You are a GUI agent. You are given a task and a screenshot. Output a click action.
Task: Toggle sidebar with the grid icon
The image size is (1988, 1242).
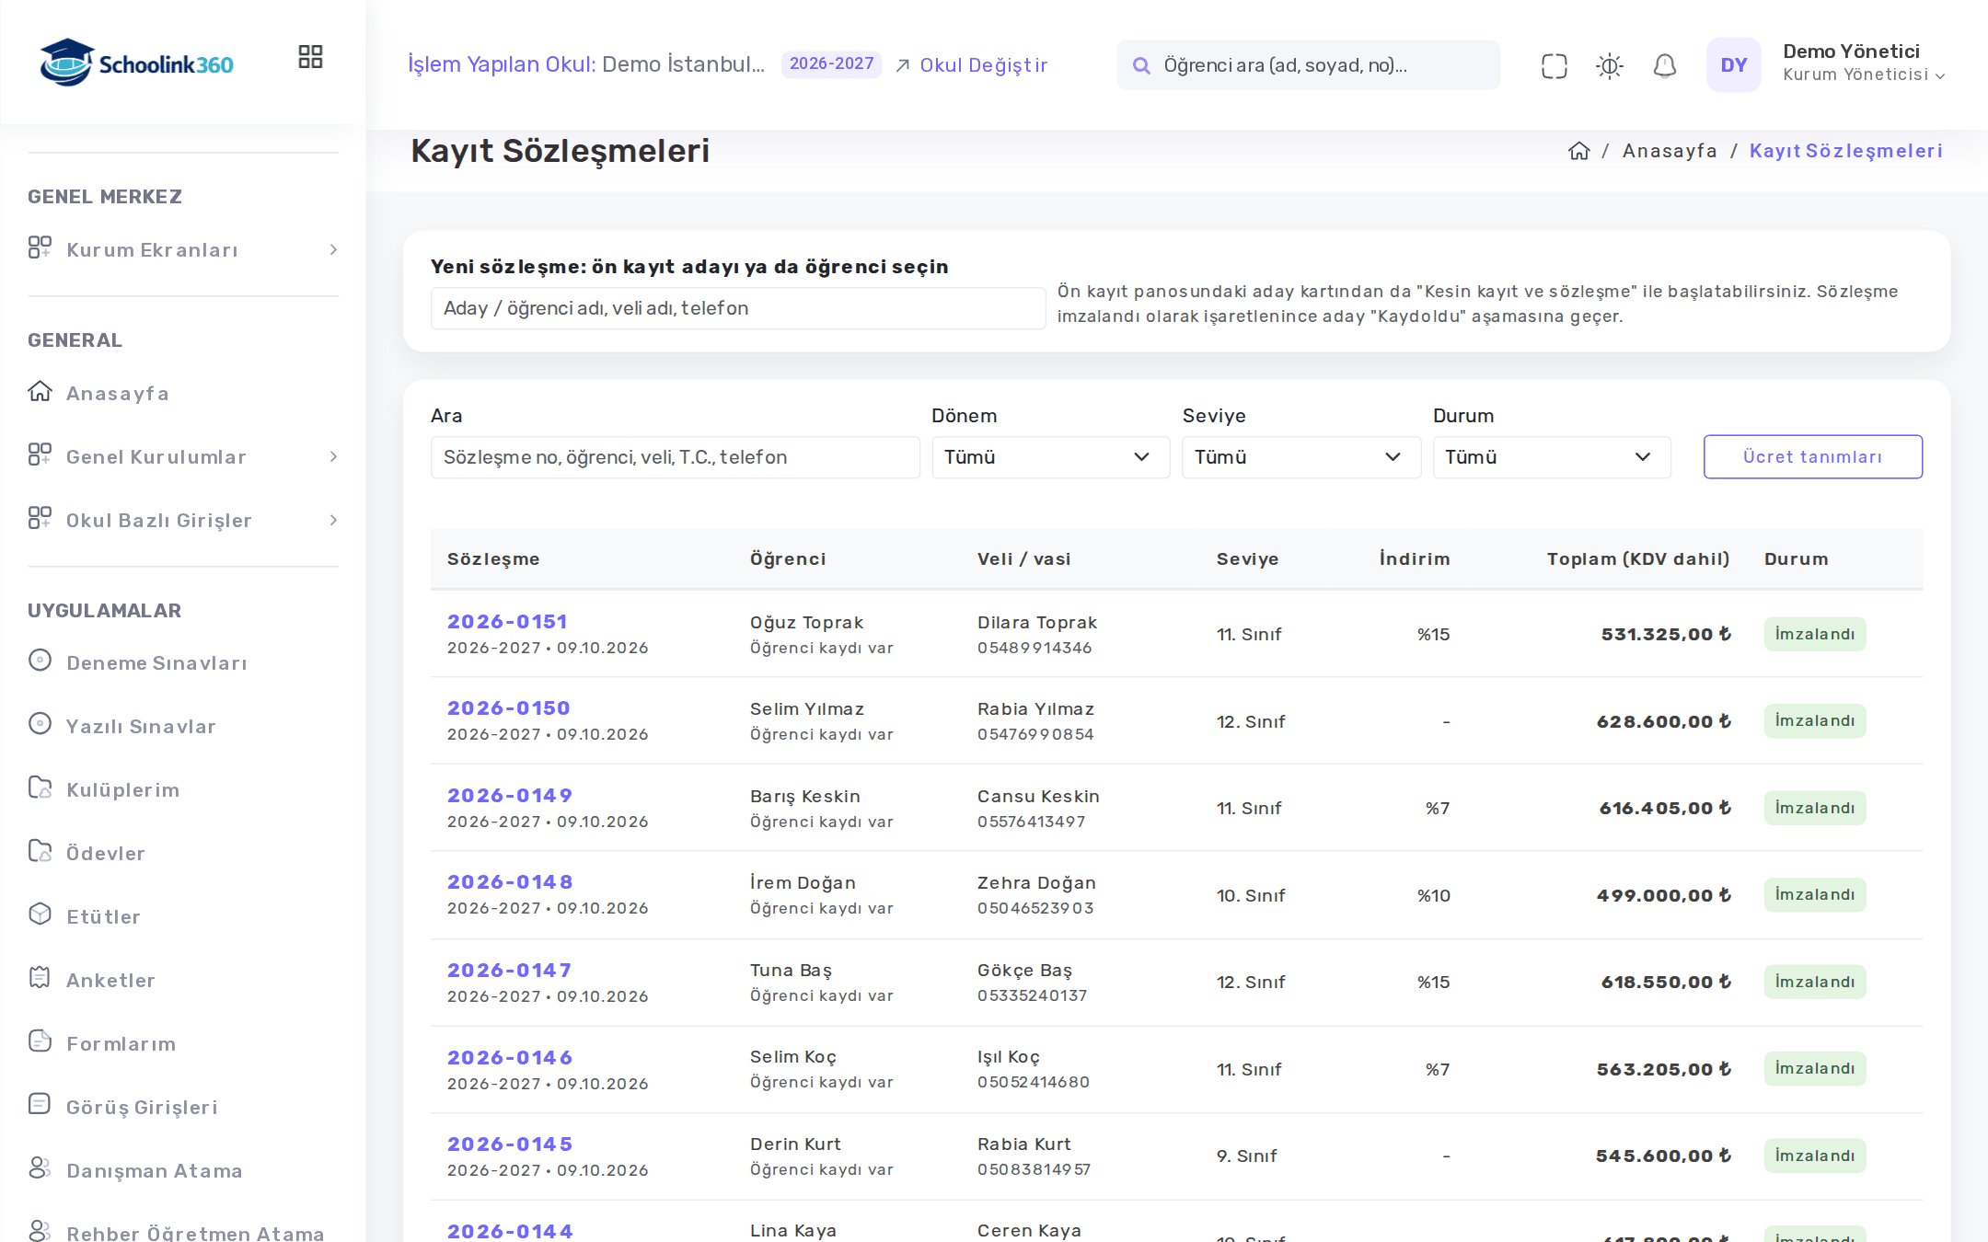pyautogui.click(x=310, y=57)
